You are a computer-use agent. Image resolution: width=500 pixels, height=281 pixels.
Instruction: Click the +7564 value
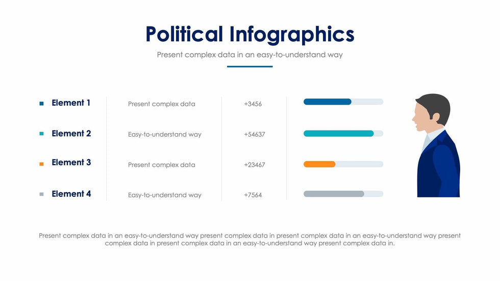[253, 195]
